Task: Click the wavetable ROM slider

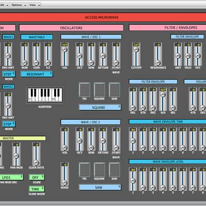Action: click(x=25, y=54)
